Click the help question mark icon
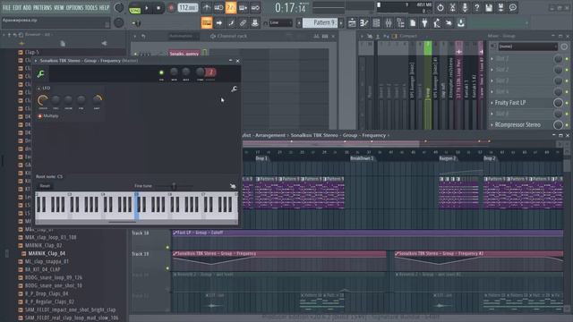This screenshot has height=322, width=573. [476, 7]
